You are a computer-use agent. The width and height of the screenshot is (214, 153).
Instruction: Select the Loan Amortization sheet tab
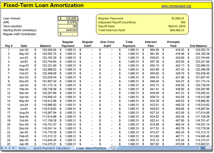tap(91, 148)
